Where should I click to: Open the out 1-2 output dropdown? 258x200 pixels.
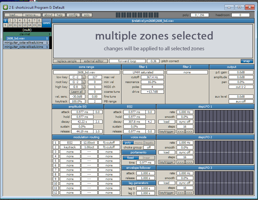click(241, 87)
